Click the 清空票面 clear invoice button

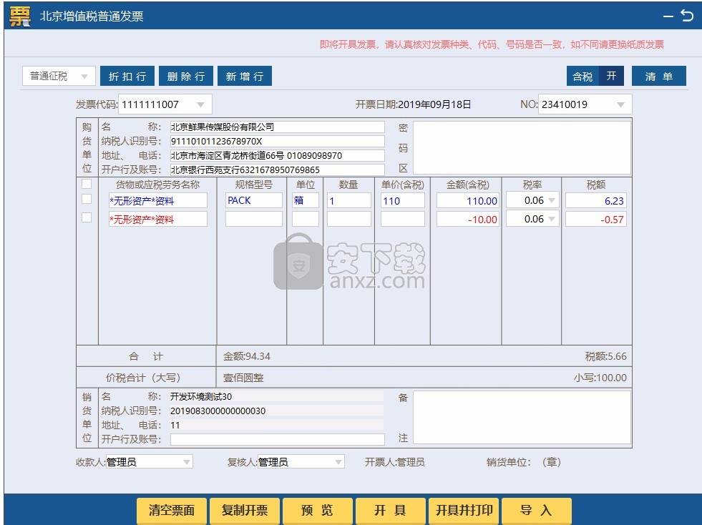pos(171,510)
